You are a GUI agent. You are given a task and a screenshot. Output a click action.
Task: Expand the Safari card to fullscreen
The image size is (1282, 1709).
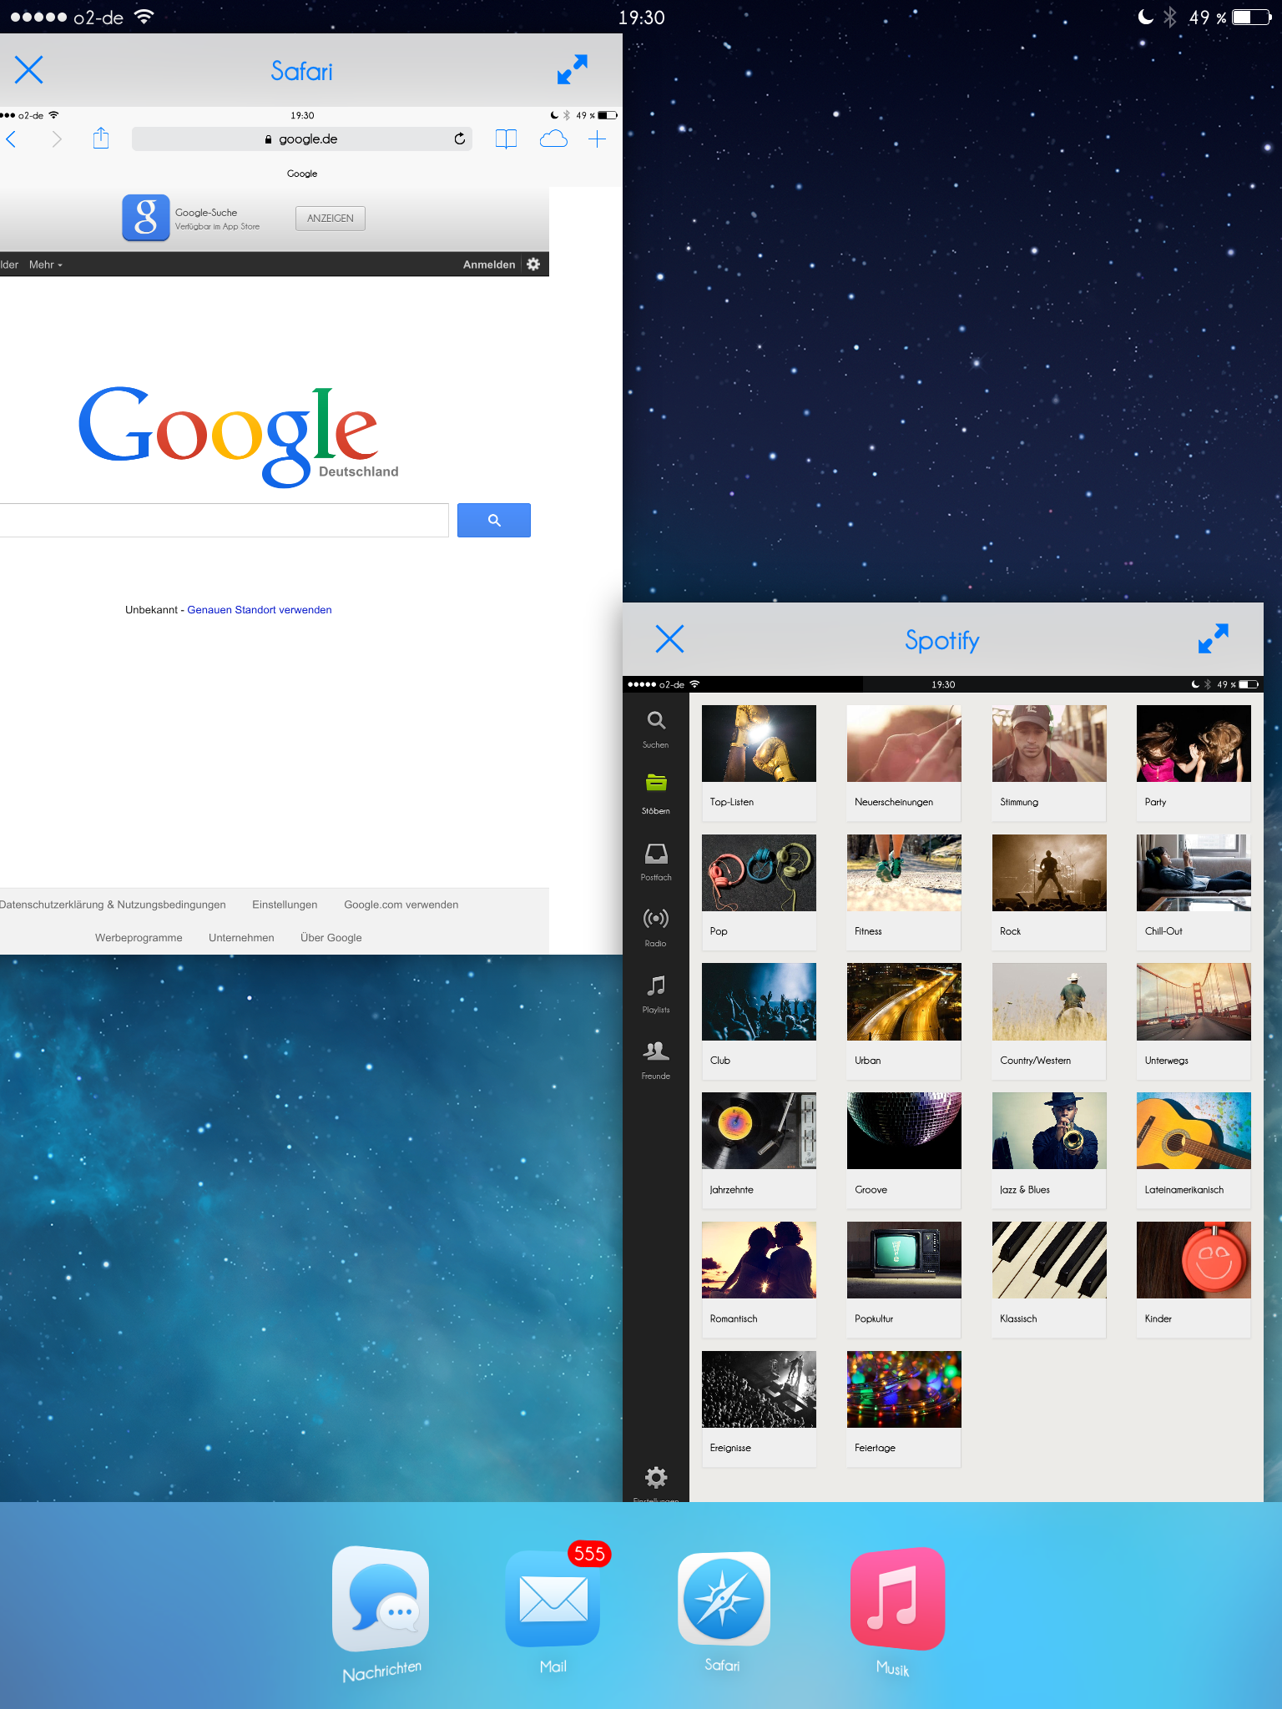(x=573, y=70)
